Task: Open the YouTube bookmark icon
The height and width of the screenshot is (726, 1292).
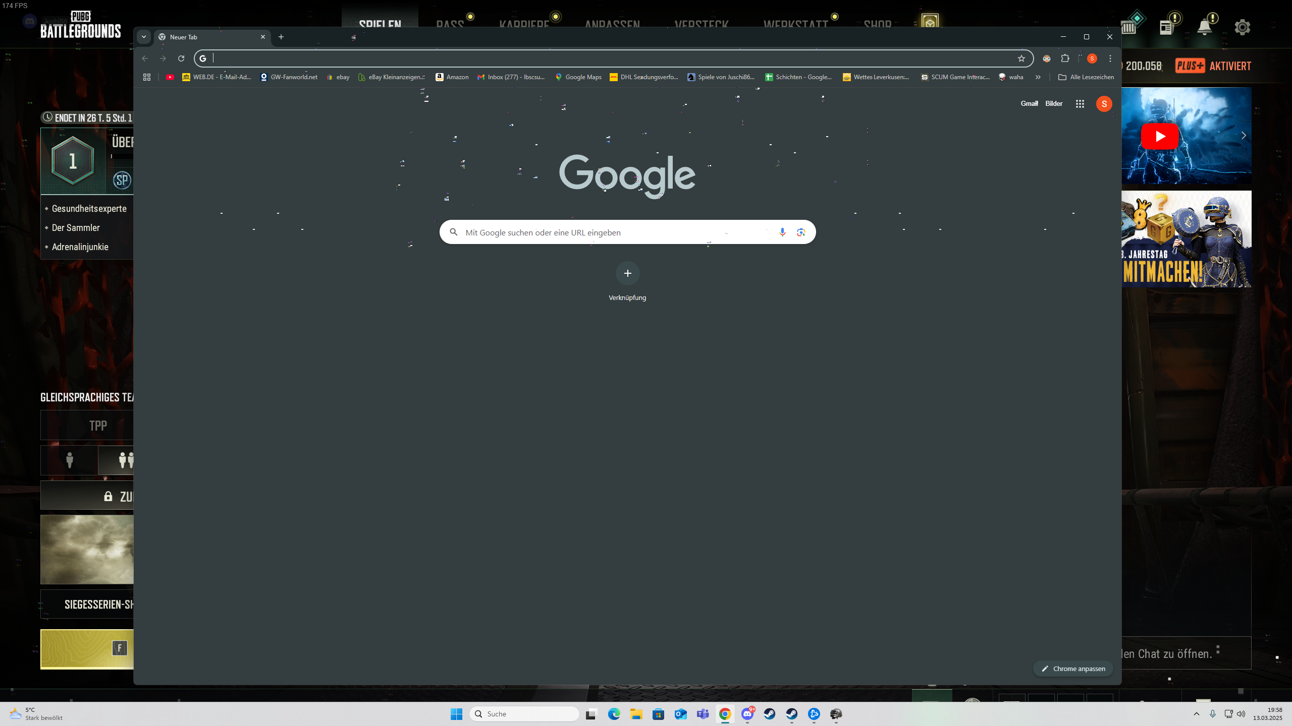Action: click(170, 77)
